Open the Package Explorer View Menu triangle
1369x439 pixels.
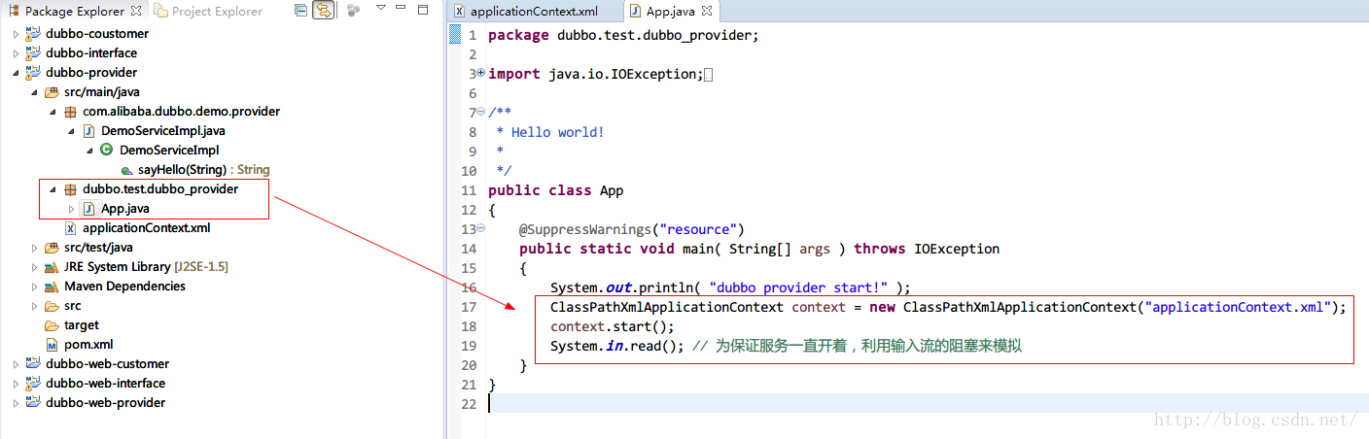point(380,9)
